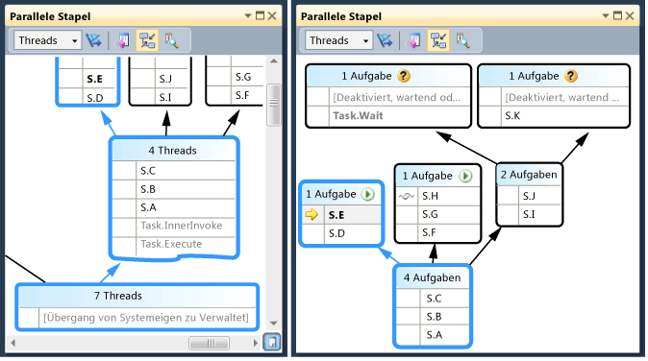
Task: Select 4 Aufgaben node header
Action: tap(433, 278)
